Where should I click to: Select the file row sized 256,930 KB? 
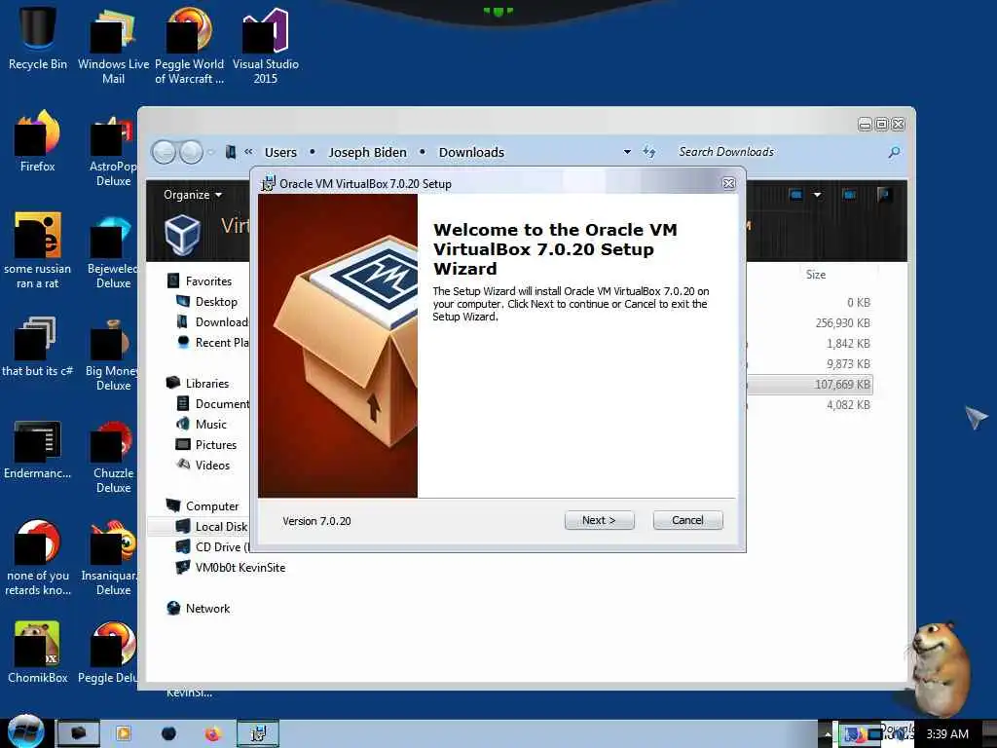pos(842,323)
